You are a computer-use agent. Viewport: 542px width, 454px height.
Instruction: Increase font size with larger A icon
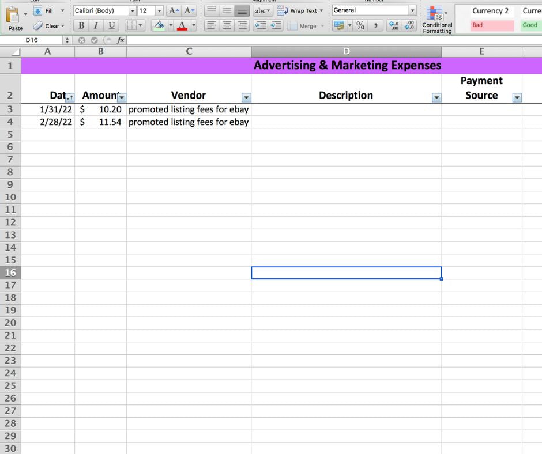pos(174,10)
